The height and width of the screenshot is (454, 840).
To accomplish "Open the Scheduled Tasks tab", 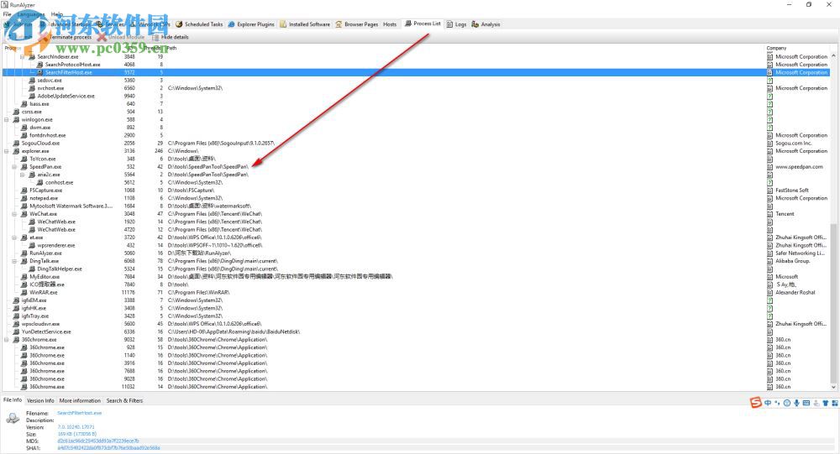I will (199, 24).
